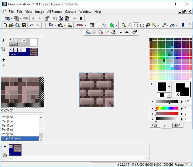Expand the Flood fill options dropdown

[177, 26]
